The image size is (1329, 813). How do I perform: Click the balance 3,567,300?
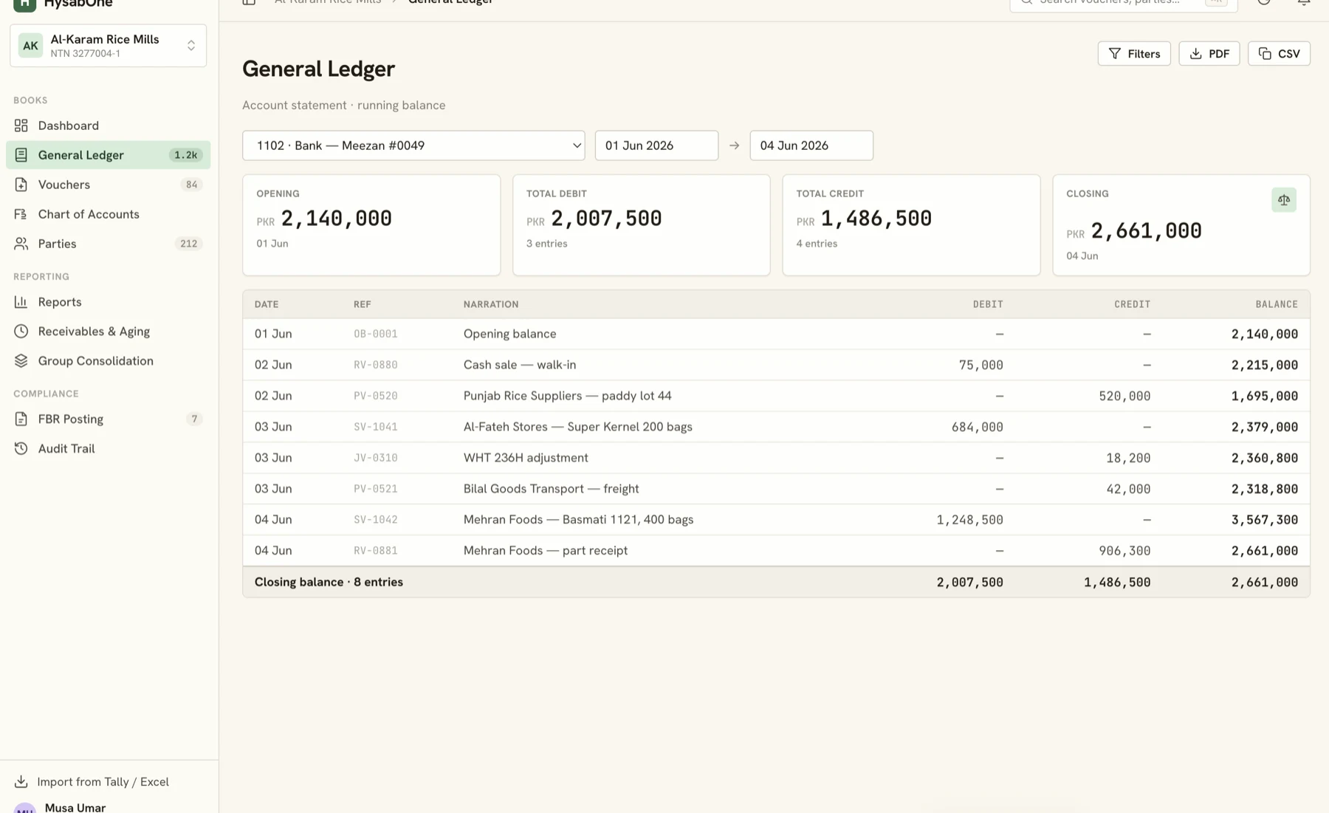[x=1264, y=521]
